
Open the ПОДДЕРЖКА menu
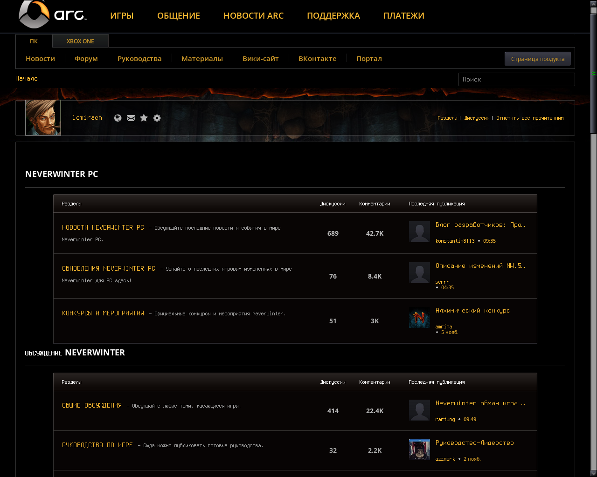pyautogui.click(x=333, y=16)
